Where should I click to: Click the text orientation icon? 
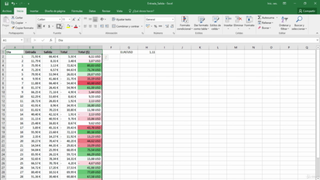tap(102, 19)
